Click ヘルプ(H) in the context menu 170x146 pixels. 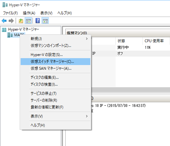[55, 125]
